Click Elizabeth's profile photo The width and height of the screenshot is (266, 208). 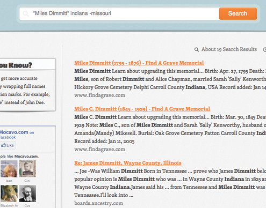(x=9, y=194)
